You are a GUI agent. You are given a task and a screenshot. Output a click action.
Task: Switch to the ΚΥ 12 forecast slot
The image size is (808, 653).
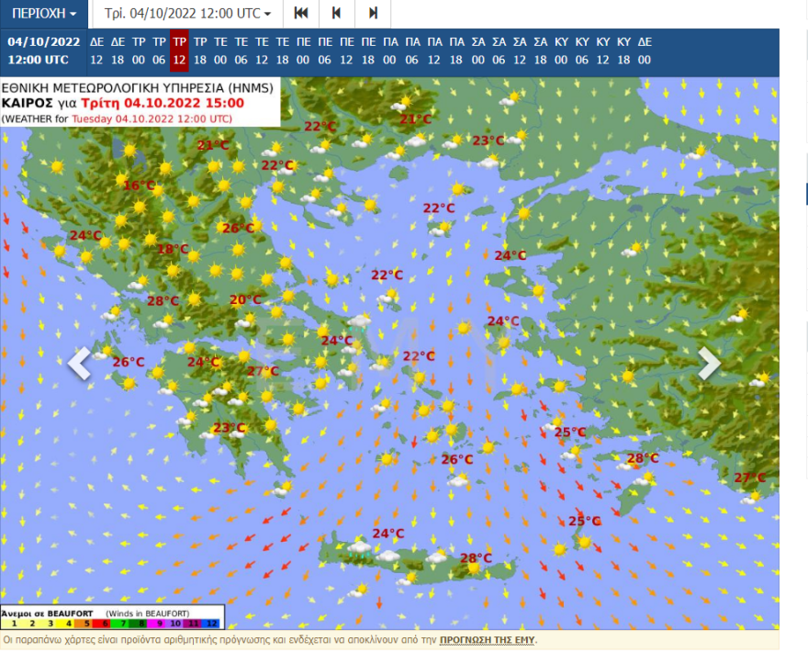602,51
